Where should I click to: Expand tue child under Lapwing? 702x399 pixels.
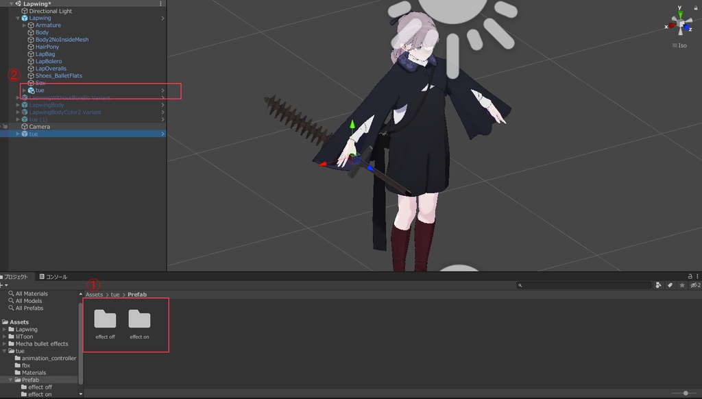point(24,90)
